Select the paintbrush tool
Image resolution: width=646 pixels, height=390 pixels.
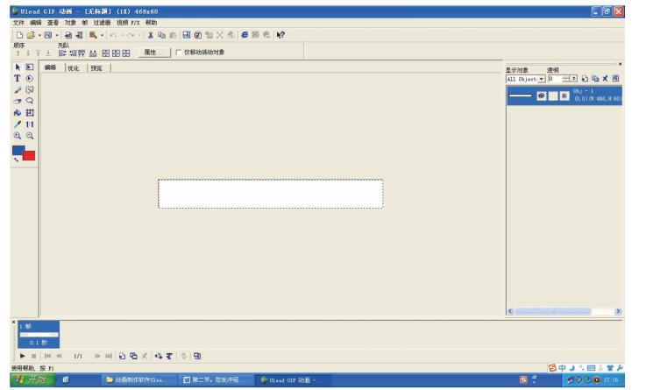tap(18, 89)
